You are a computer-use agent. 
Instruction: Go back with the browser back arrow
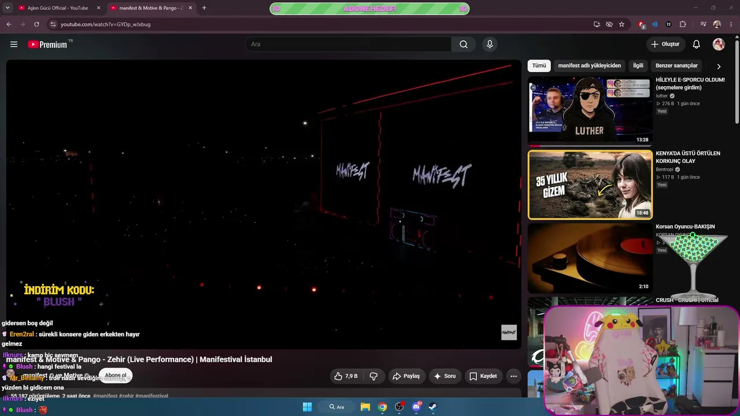point(9,24)
